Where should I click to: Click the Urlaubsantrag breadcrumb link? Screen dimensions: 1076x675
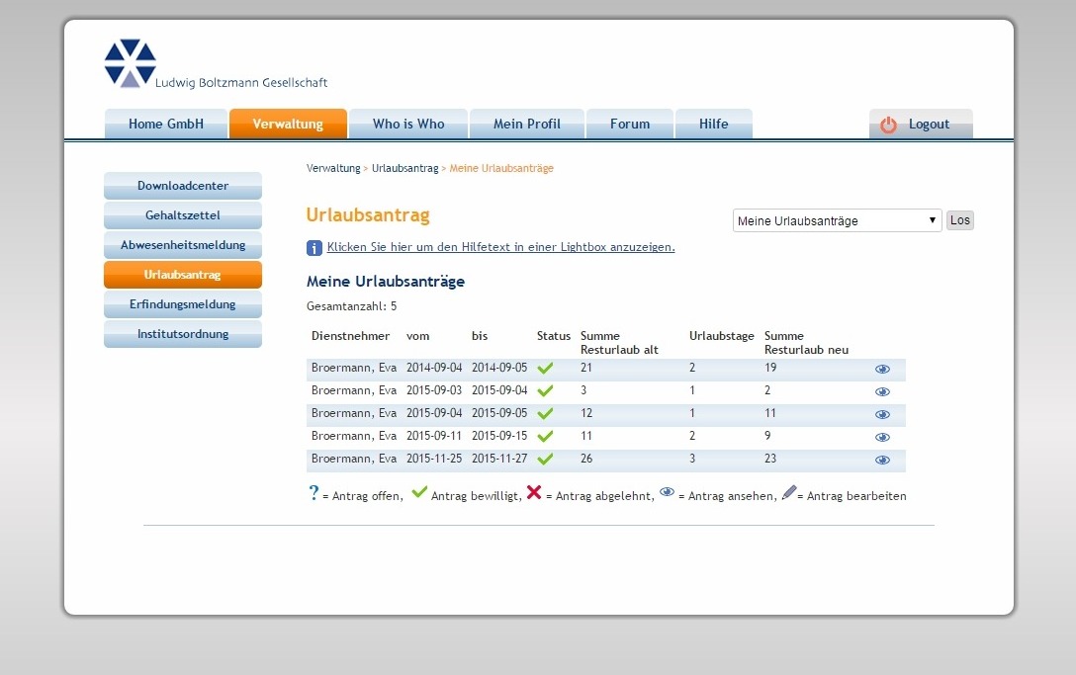point(404,169)
